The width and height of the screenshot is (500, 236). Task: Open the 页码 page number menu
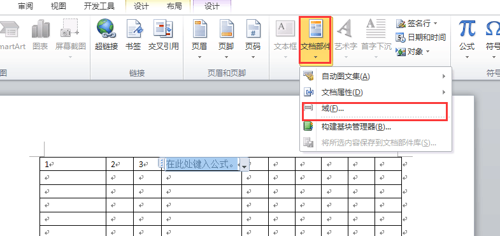(x=253, y=38)
